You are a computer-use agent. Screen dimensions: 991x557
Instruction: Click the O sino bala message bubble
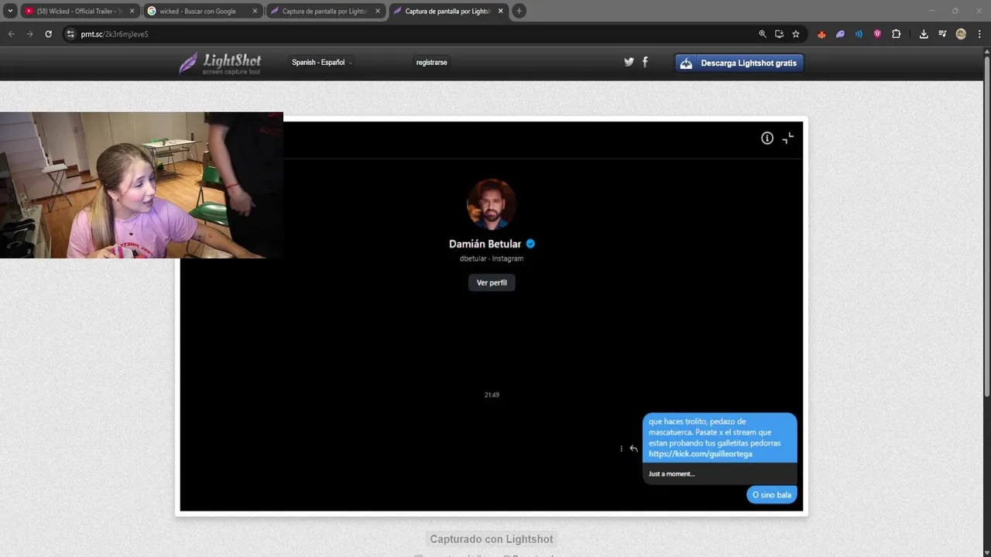(772, 494)
